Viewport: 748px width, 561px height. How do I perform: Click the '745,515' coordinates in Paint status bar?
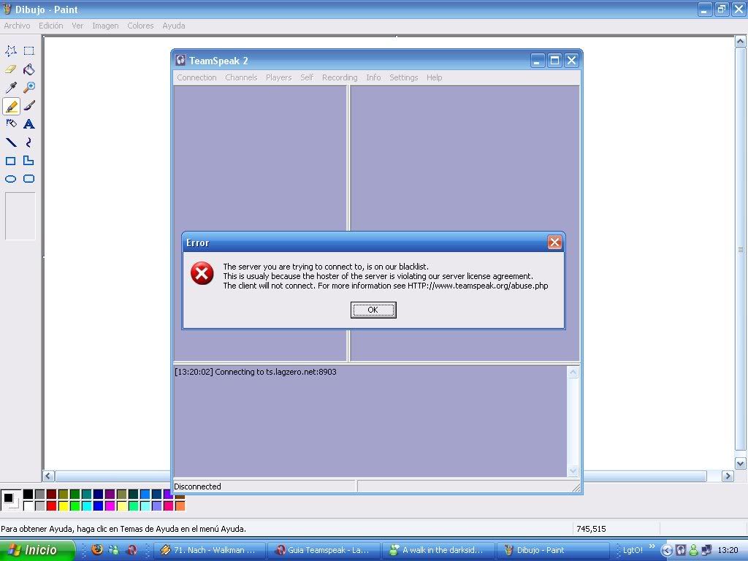click(591, 529)
